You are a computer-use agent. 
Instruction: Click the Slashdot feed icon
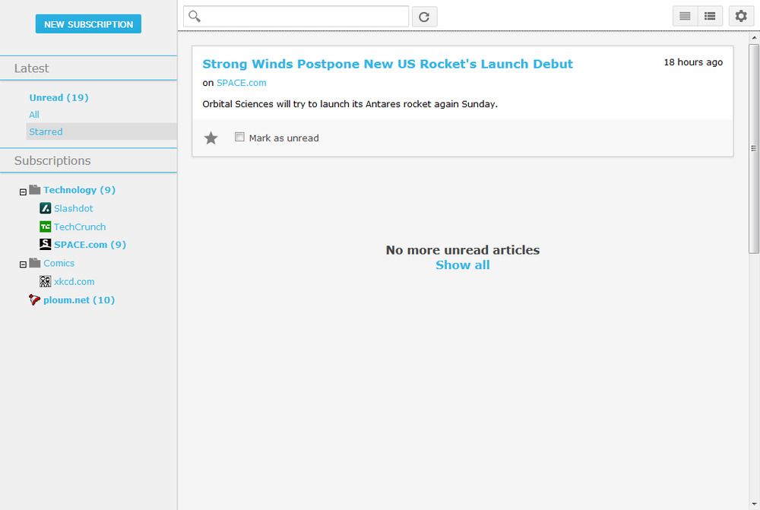coord(45,208)
